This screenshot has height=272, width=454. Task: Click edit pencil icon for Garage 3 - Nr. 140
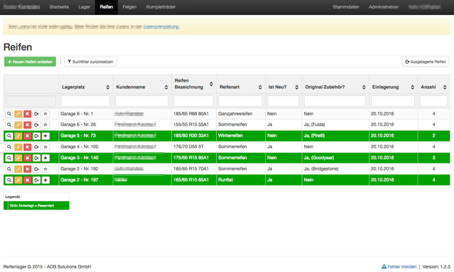tap(18, 158)
